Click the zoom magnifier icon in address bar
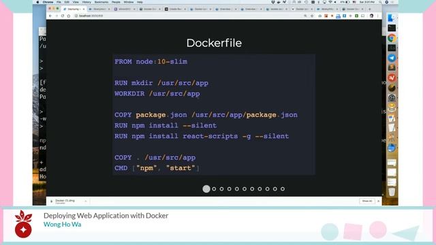Viewport: 436px width, 245px height. pyautogui.click(x=305, y=16)
